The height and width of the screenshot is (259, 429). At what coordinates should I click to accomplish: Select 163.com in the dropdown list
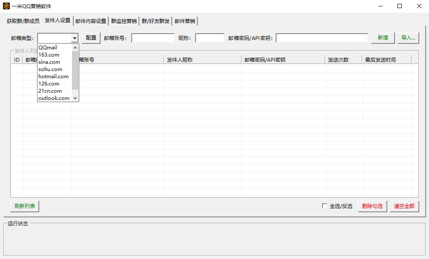coord(55,55)
